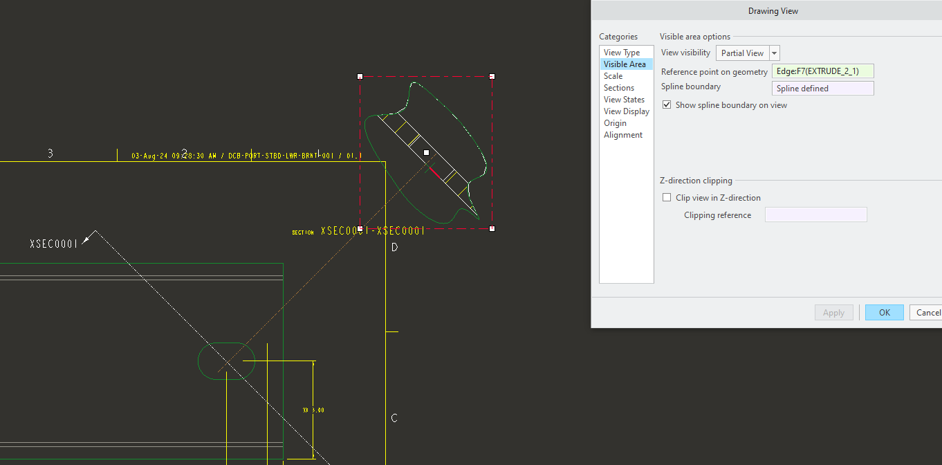The width and height of the screenshot is (942, 465).
Task: Open the View visibility dropdown arrow
Action: [x=775, y=53]
